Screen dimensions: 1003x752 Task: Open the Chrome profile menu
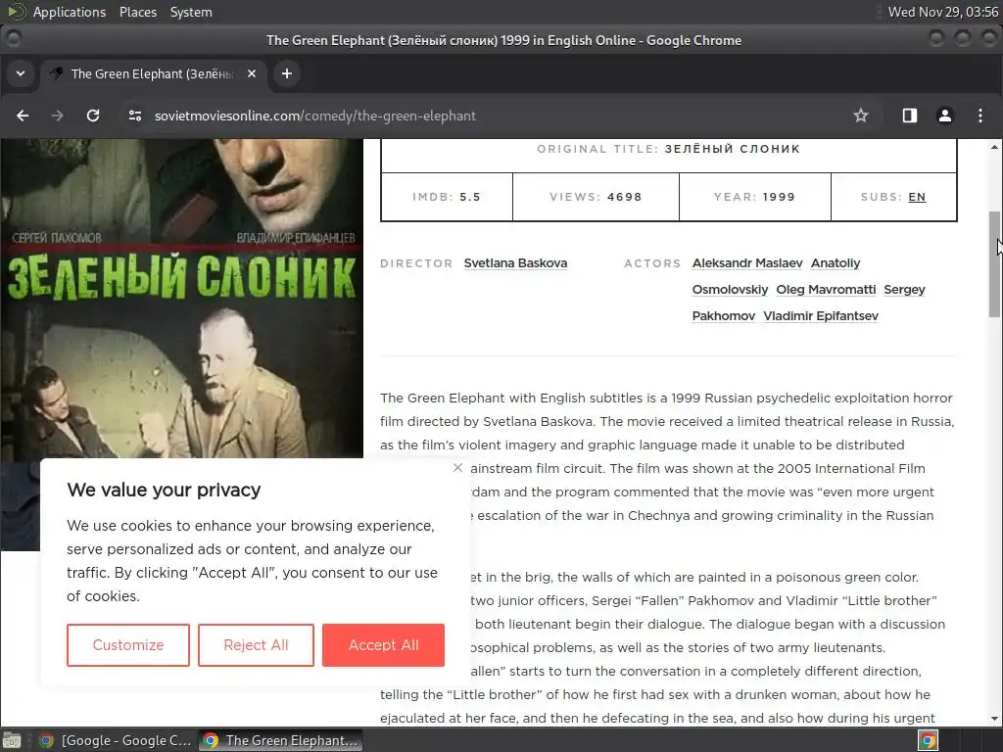coord(945,116)
